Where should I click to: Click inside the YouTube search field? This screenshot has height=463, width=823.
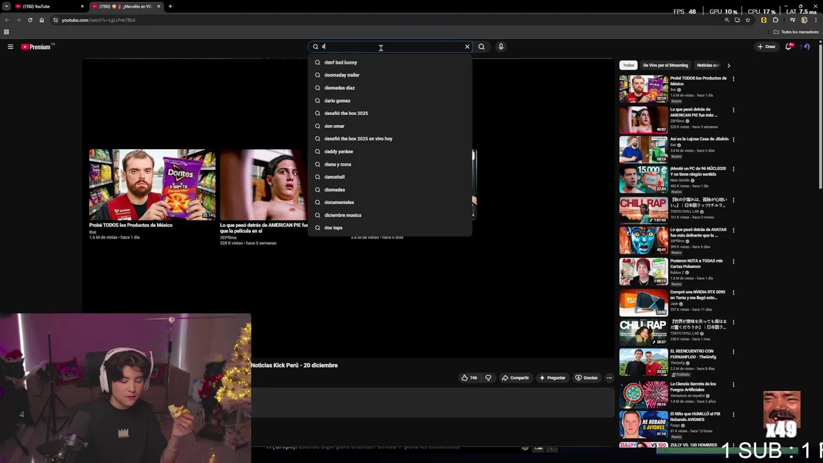pos(391,47)
